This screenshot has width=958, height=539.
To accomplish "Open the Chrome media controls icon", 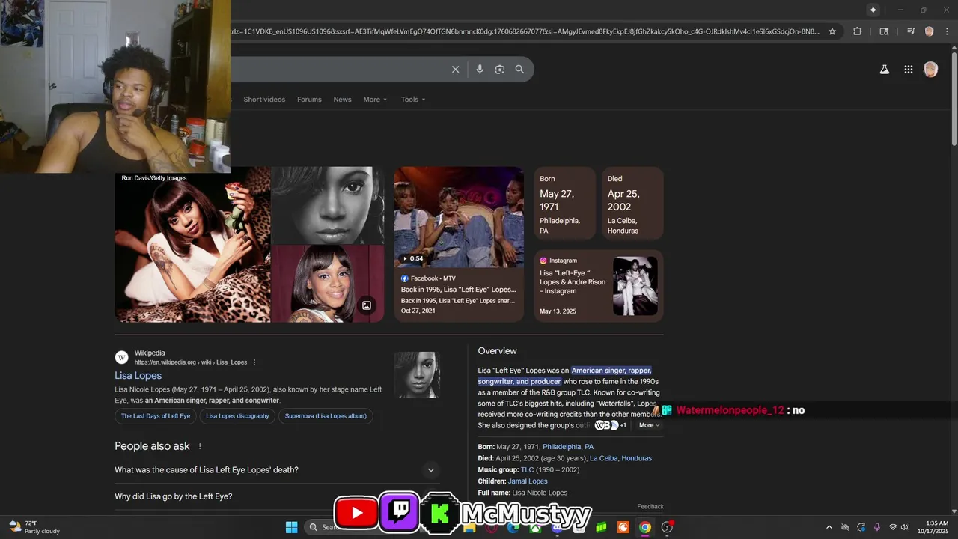I will click(911, 31).
